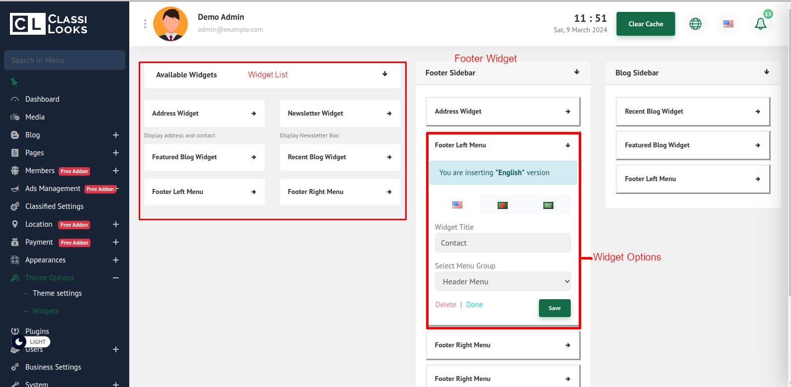Open Dashboard from the sidebar
Screen dimensions: 791x387
(x=42, y=99)
